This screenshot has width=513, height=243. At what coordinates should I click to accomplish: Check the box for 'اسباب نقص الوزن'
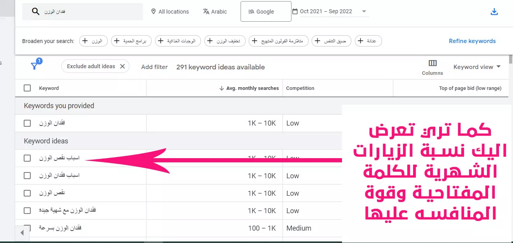coord(27,158)
